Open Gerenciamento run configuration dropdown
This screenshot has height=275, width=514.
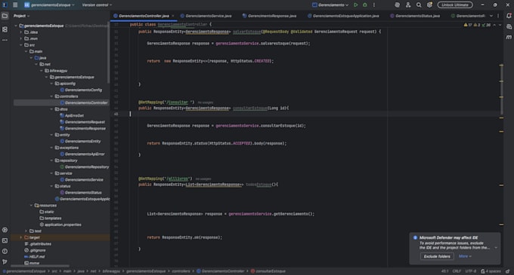330,5
